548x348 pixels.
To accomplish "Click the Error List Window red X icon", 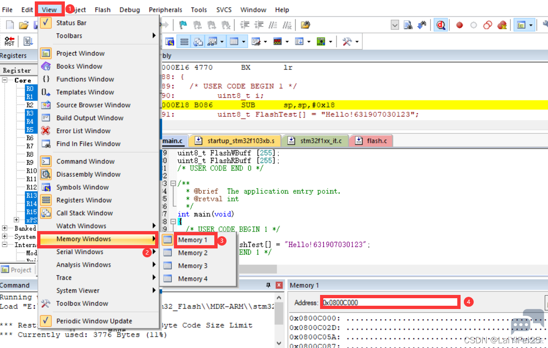I will pyautogui.click(x=46, y=131).
